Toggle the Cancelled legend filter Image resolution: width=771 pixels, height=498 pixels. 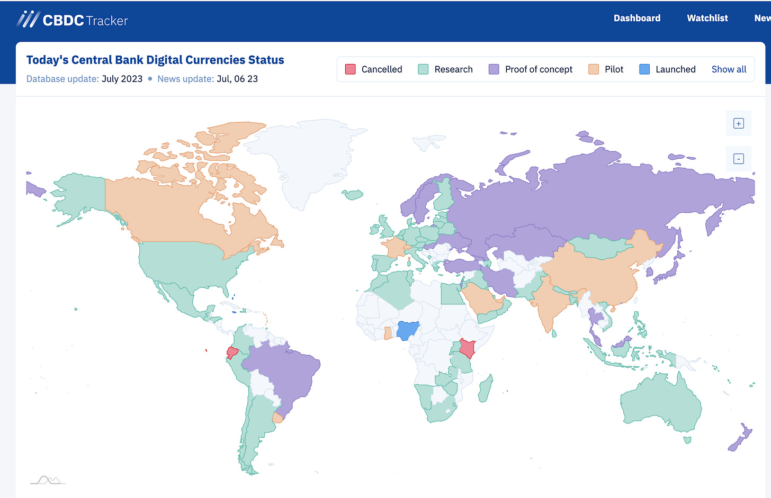(374, 69)
